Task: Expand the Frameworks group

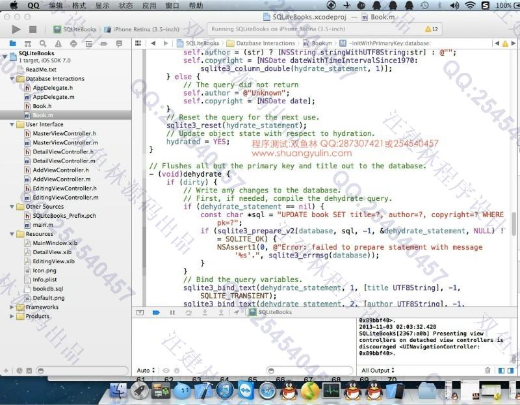Action: point(12,307)
